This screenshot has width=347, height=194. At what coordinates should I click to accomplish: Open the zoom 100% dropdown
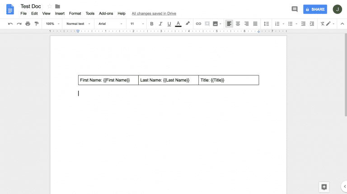(52, 23)
